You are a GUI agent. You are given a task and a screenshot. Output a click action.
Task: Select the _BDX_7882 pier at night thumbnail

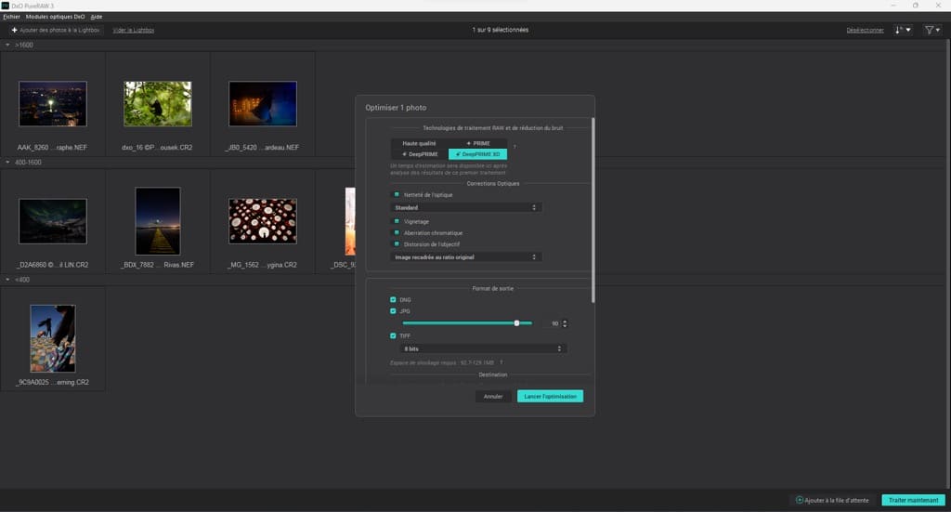[x=158, y=221]
